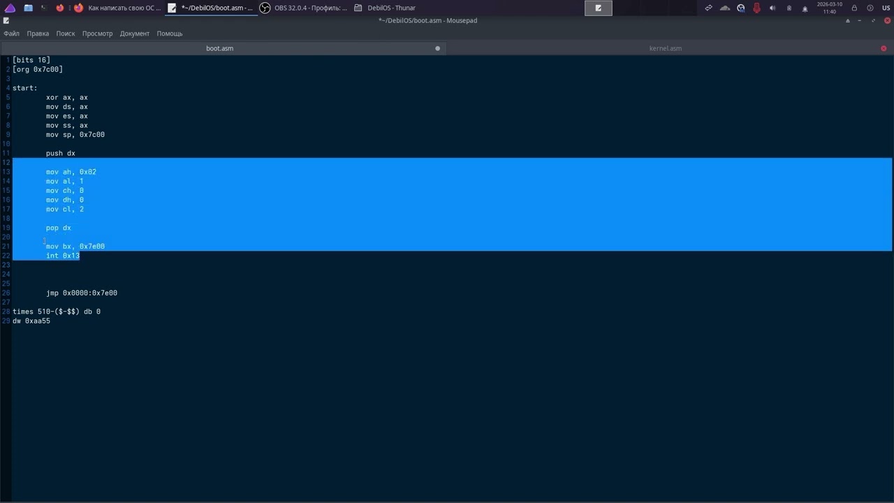Select the boot.asm document tab
This screenshot has height=503, width=894.
[x=220, y=48]
